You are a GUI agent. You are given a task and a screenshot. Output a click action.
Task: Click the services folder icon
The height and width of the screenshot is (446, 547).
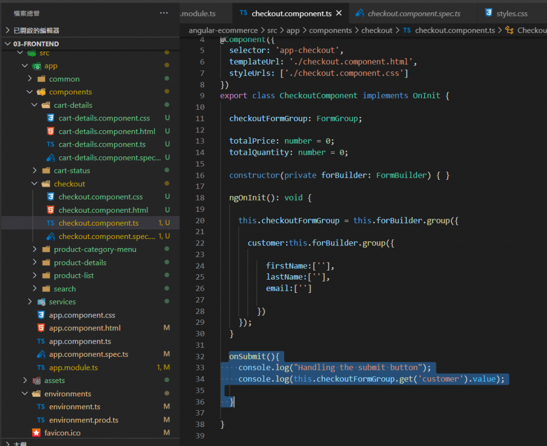point(41,302)
